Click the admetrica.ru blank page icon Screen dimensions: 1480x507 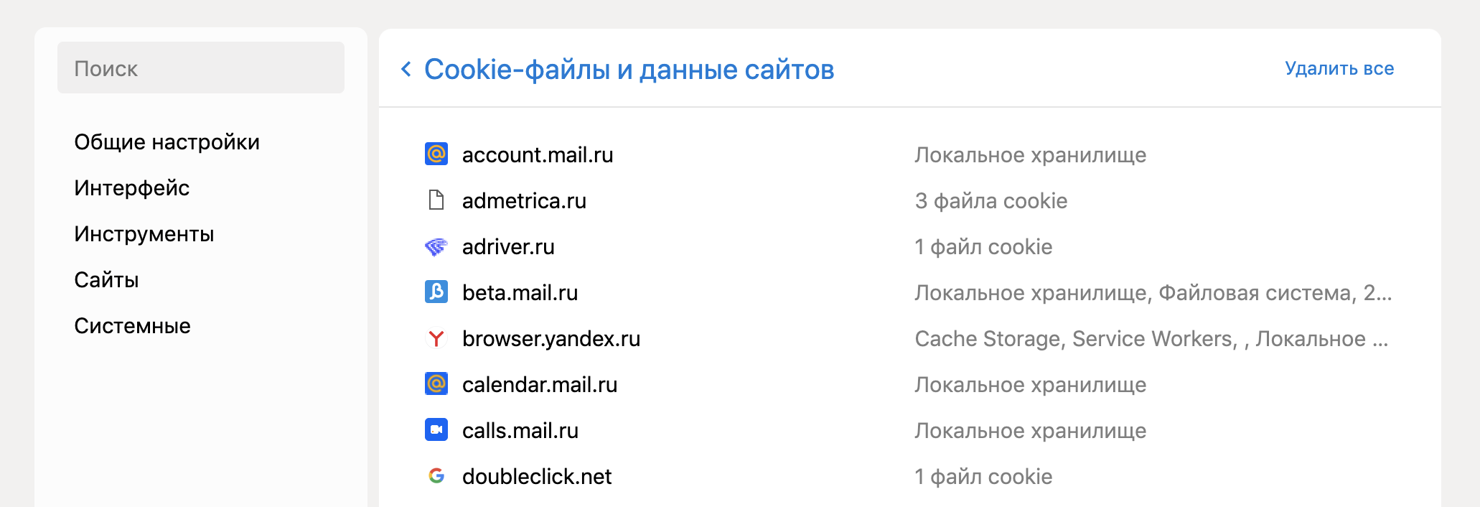tap(436, 200)
